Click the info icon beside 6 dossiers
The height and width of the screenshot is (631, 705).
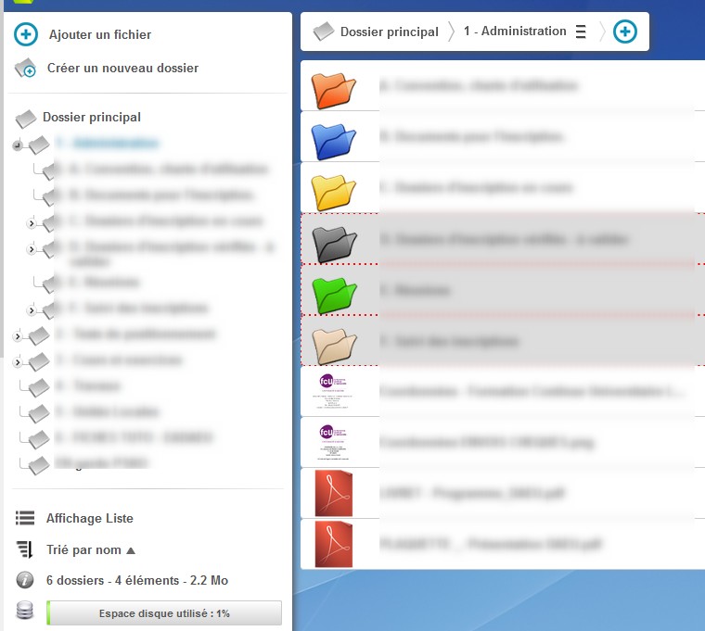click(25, 580)
